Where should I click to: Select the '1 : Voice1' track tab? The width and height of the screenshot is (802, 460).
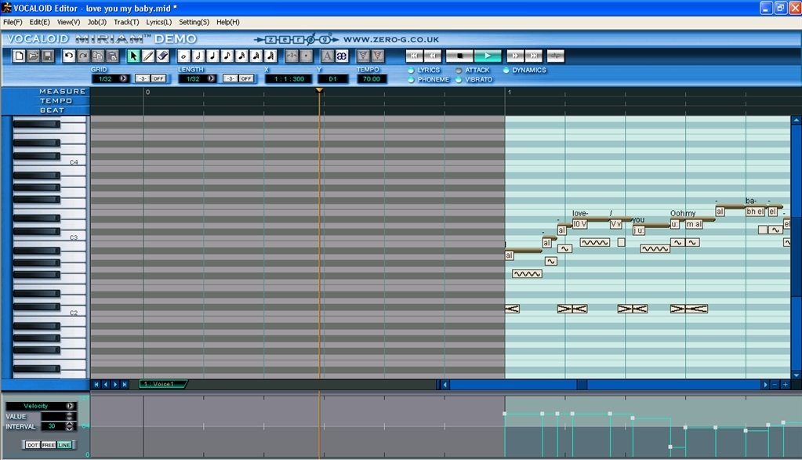162,384
